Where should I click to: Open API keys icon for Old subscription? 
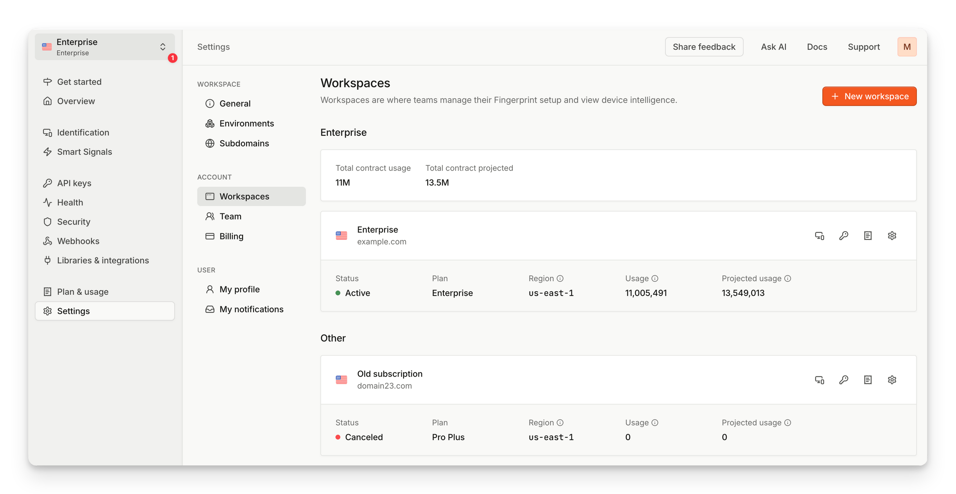[x=844, y=380]
